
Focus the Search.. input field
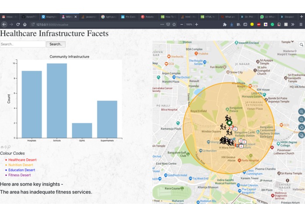23,44
